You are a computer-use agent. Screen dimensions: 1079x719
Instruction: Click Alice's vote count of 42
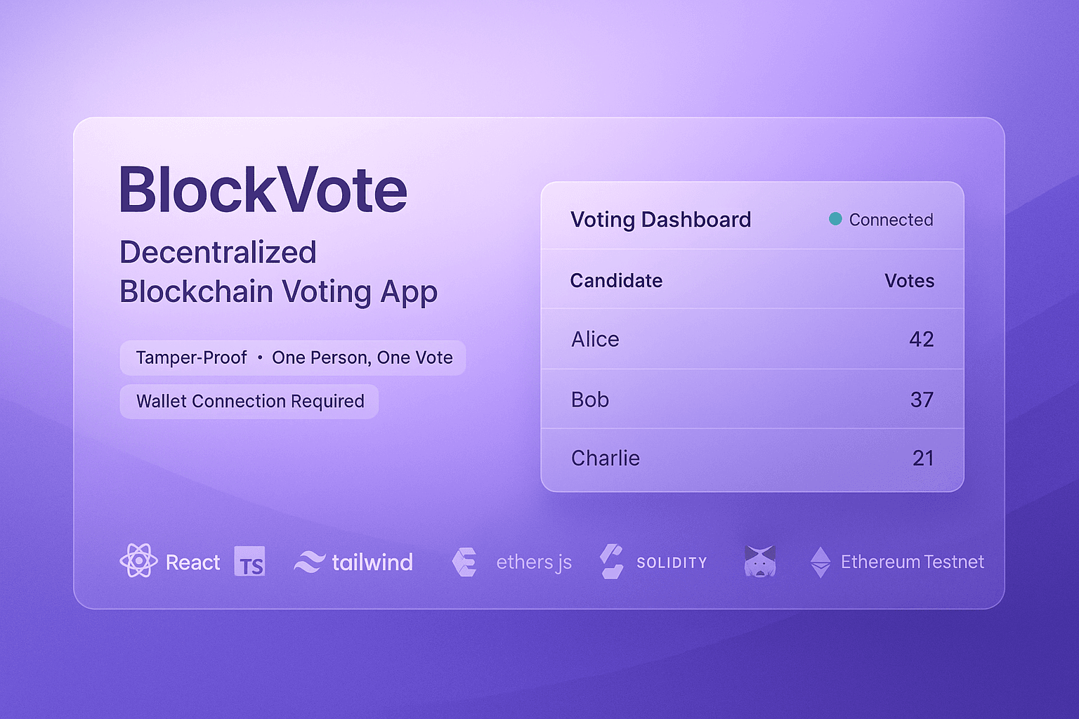tap(921, 339)
